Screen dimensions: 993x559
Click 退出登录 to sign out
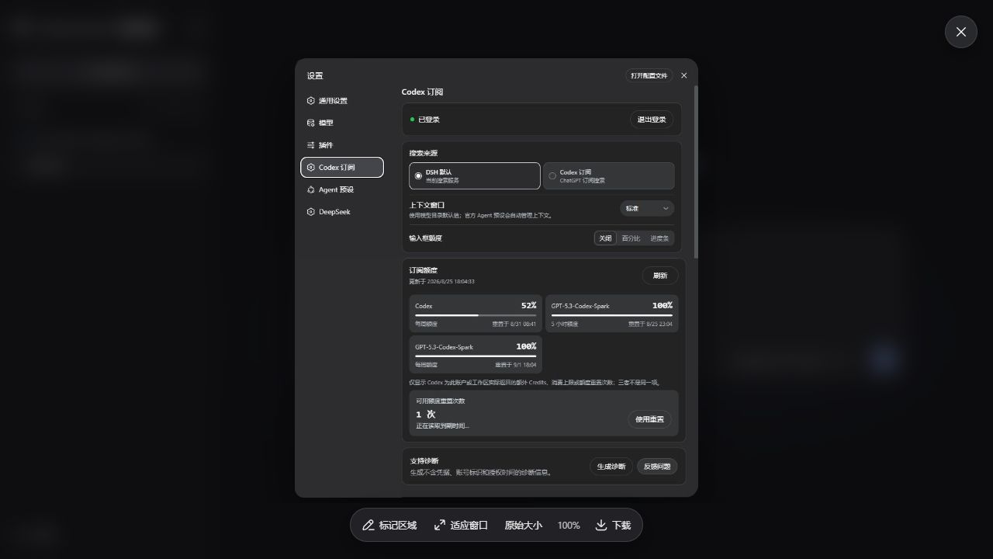(652, 120)
